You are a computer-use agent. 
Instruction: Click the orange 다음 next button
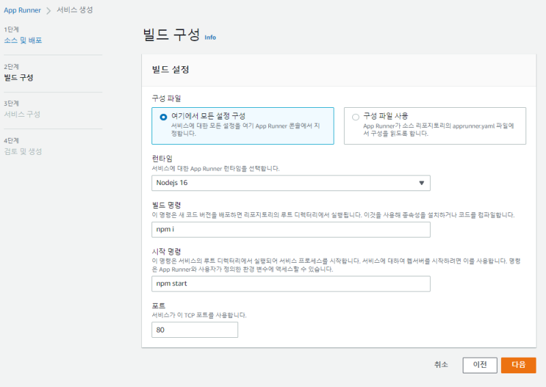(518, 365)
